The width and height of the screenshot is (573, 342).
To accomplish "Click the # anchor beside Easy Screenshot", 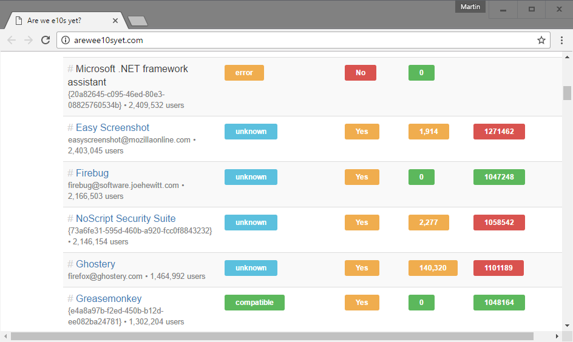I will [70, 127].
